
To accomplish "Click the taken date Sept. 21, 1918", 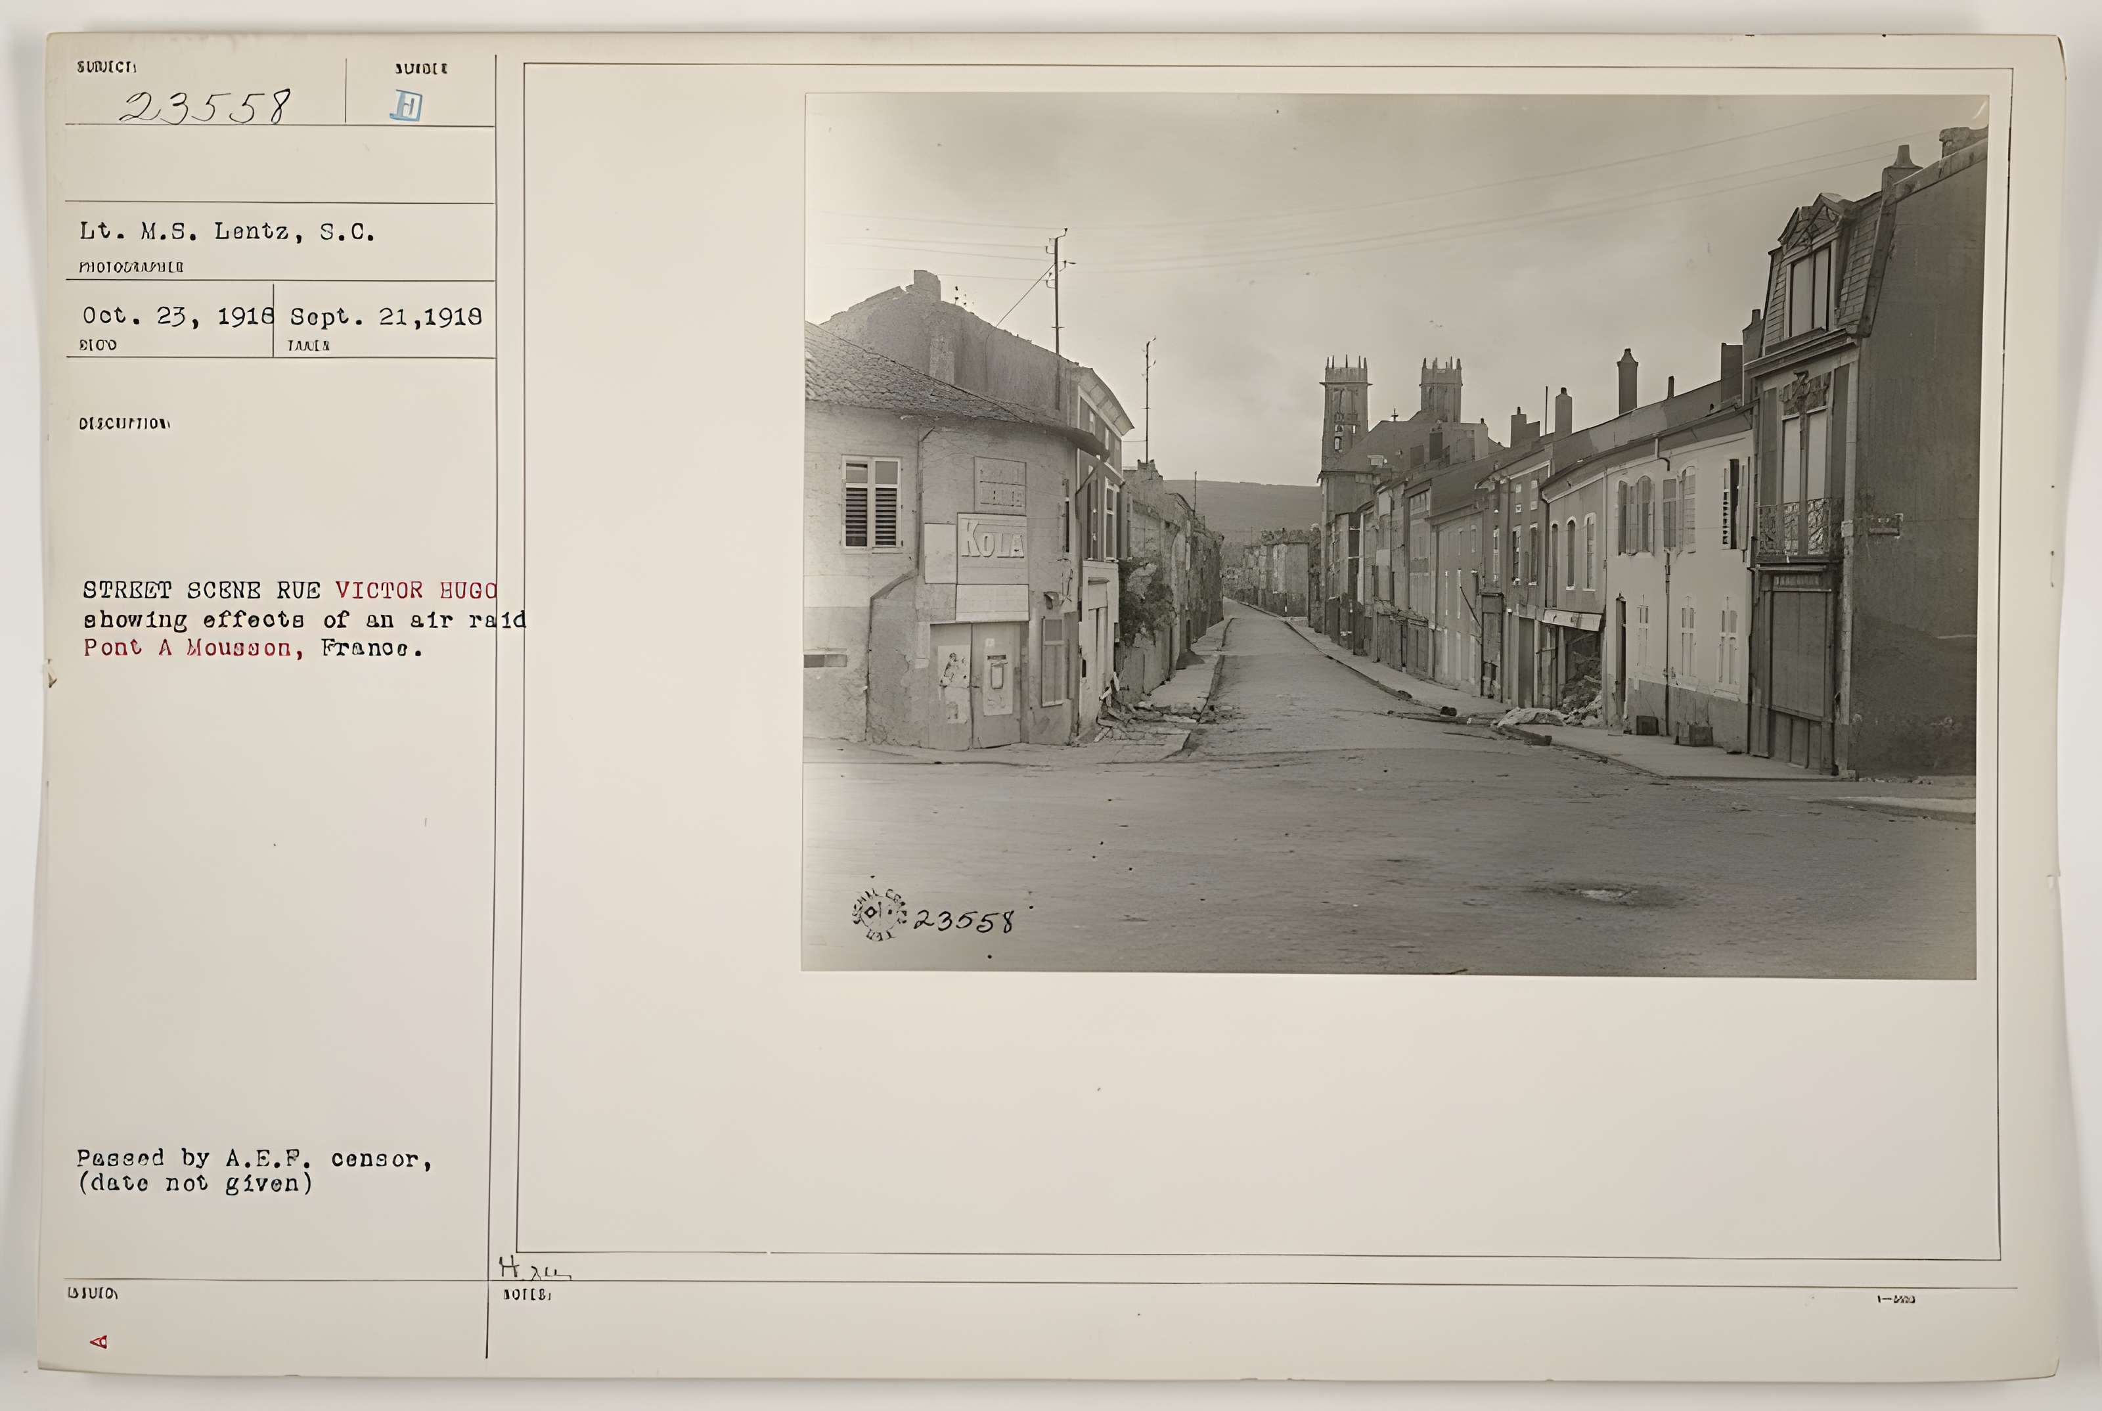I will [386, 317].
